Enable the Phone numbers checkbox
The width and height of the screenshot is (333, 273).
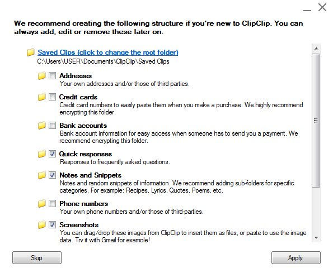point(52,204)
